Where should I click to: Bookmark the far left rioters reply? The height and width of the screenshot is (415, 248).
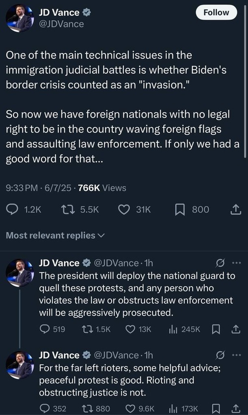pos(215,409)
